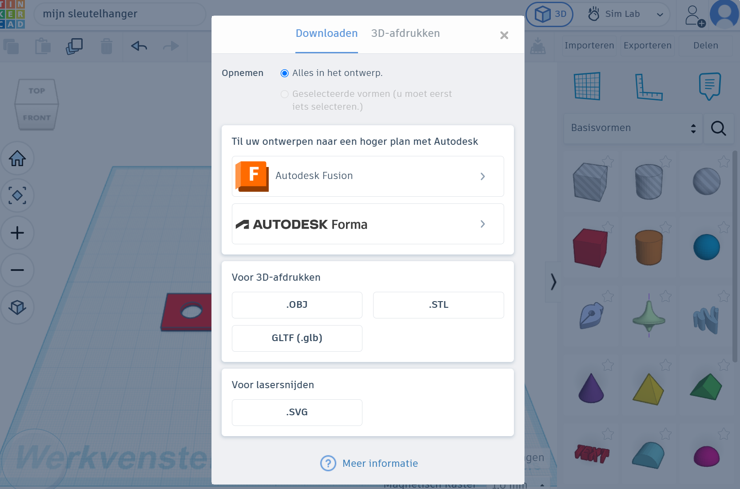Click the shapes panel scrollbar
Viewport: 740px width, 489px height.
pyautogui.click(x=735, y=257)
